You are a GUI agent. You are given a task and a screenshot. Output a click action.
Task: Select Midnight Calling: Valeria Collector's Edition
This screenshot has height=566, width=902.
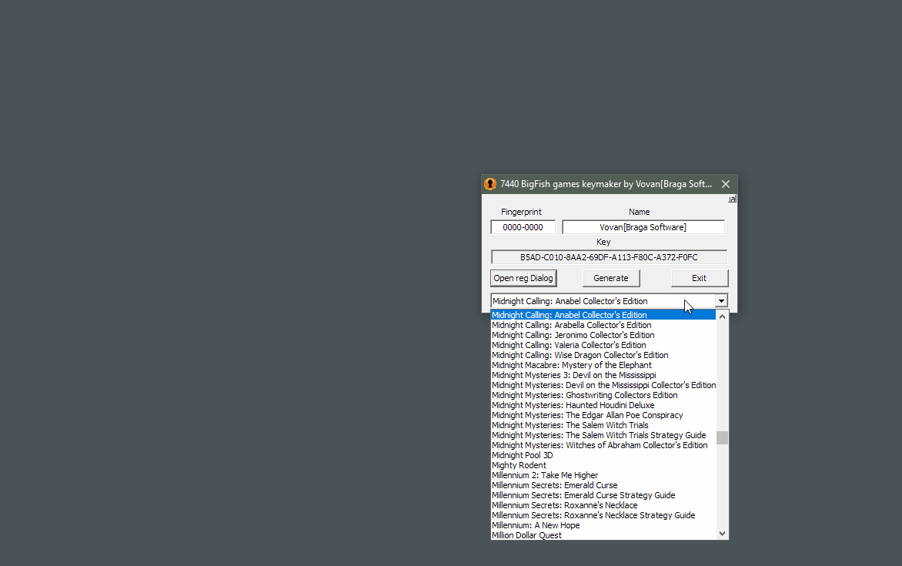tap(603, 346)
